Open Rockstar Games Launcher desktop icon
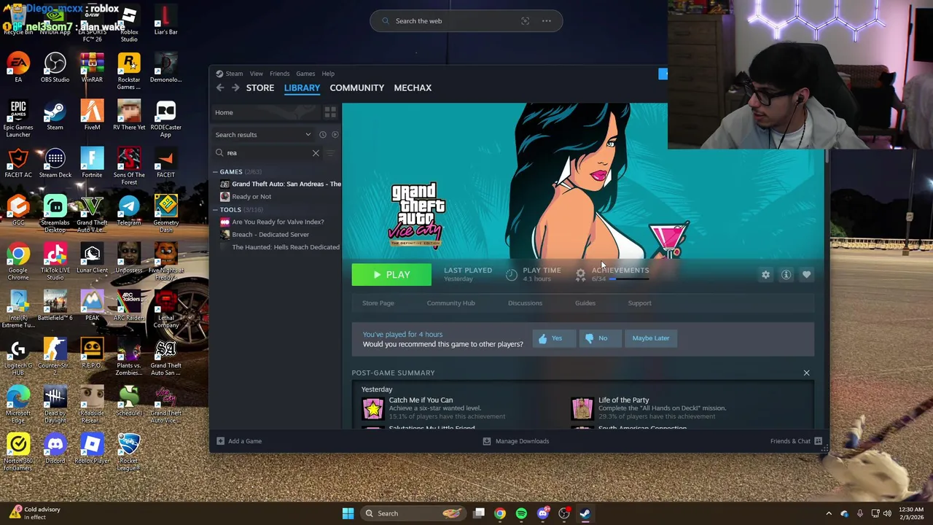 tap(129, 71)
